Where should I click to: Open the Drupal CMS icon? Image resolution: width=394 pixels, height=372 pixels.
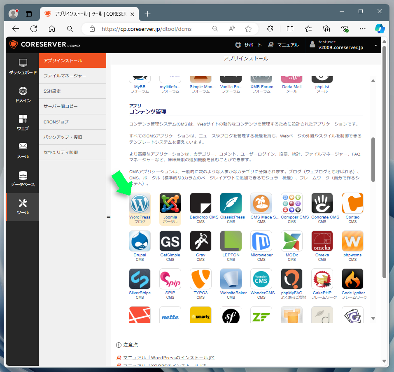pyautogui.click(x=140, y=241)
